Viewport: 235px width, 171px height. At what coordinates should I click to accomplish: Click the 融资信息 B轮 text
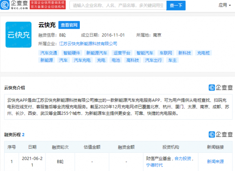tap(52, 35)
